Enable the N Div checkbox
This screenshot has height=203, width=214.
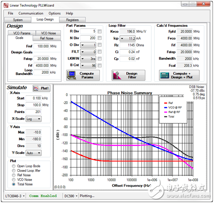[x=99, y=38]
